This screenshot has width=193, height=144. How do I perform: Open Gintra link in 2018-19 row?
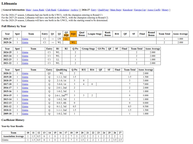pyautogui.click(x=25, y=81)
